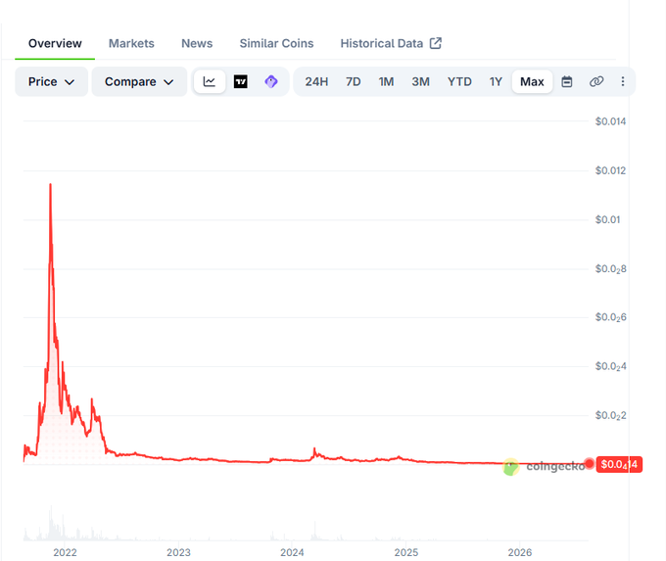The width and height of the screenshot is (666, 561).
Task: Choose the 1M time range
Action: [x=386, y=81]
